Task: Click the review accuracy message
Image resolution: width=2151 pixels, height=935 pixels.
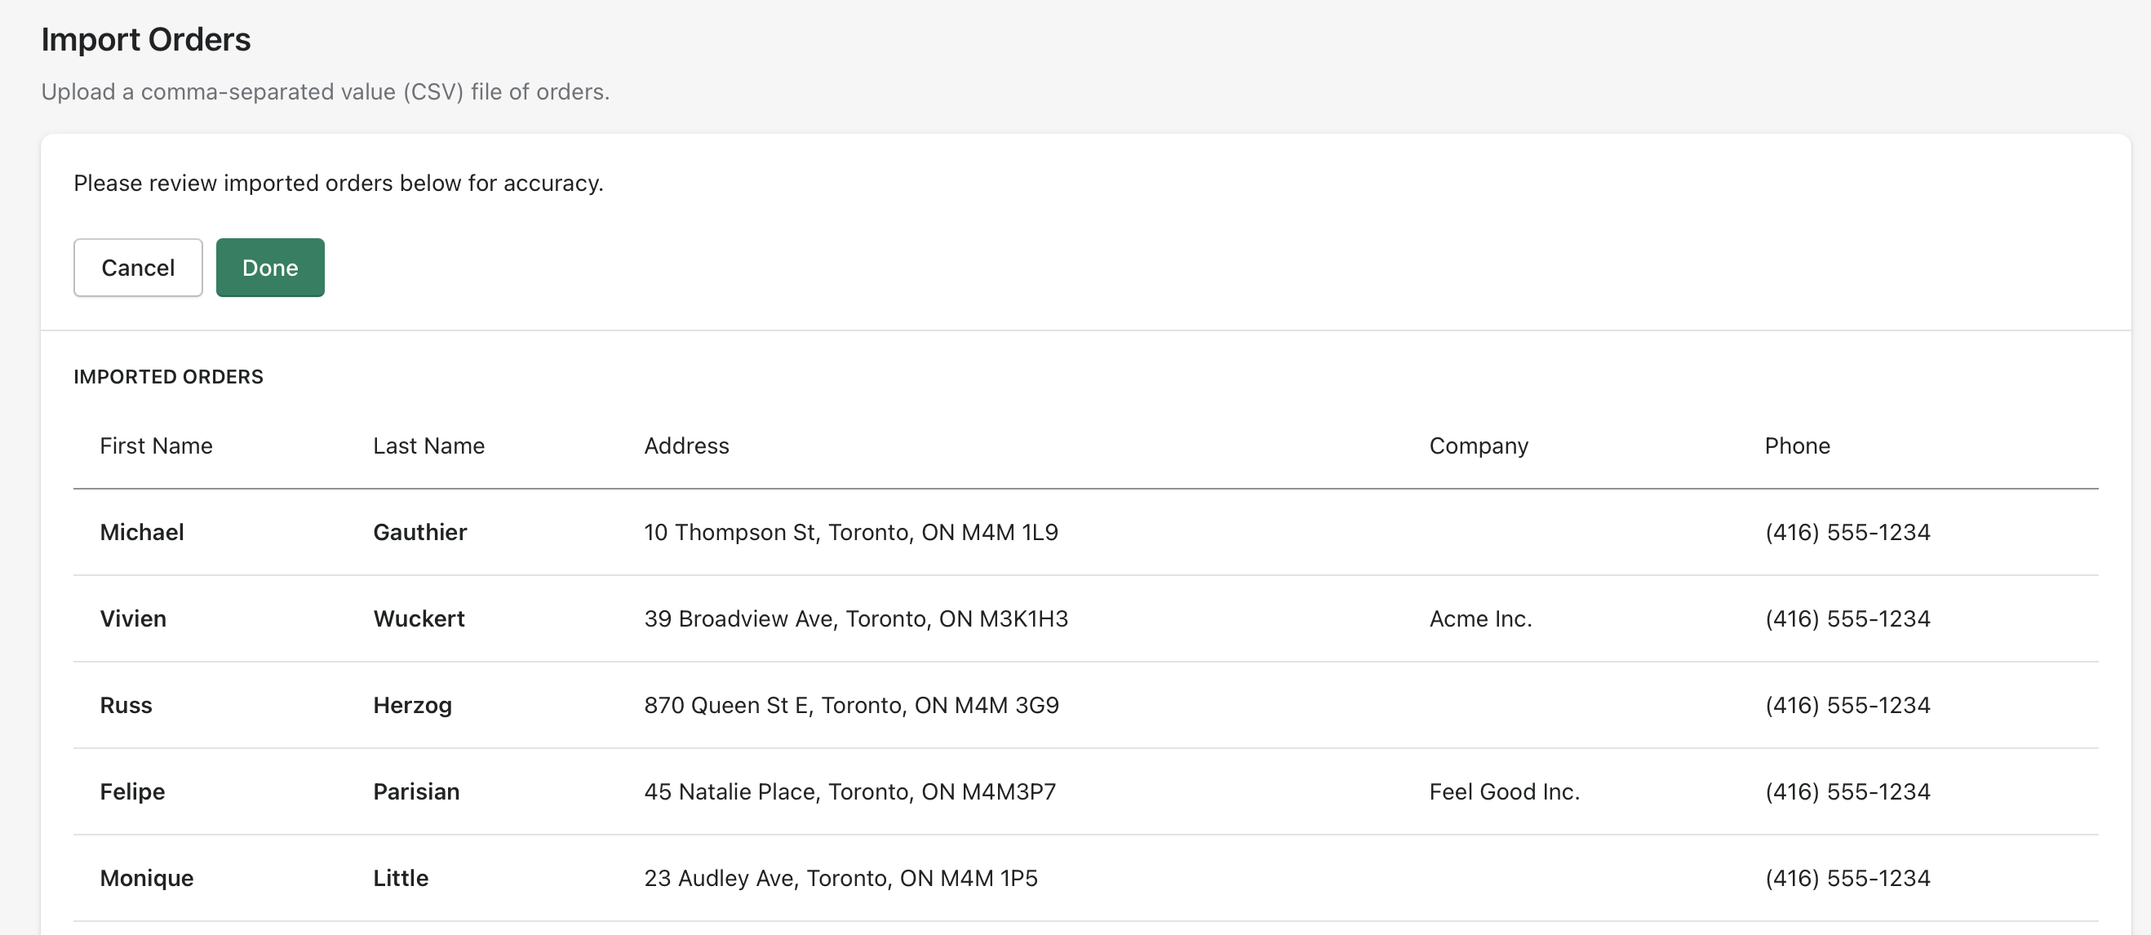Action: [338, 182]
